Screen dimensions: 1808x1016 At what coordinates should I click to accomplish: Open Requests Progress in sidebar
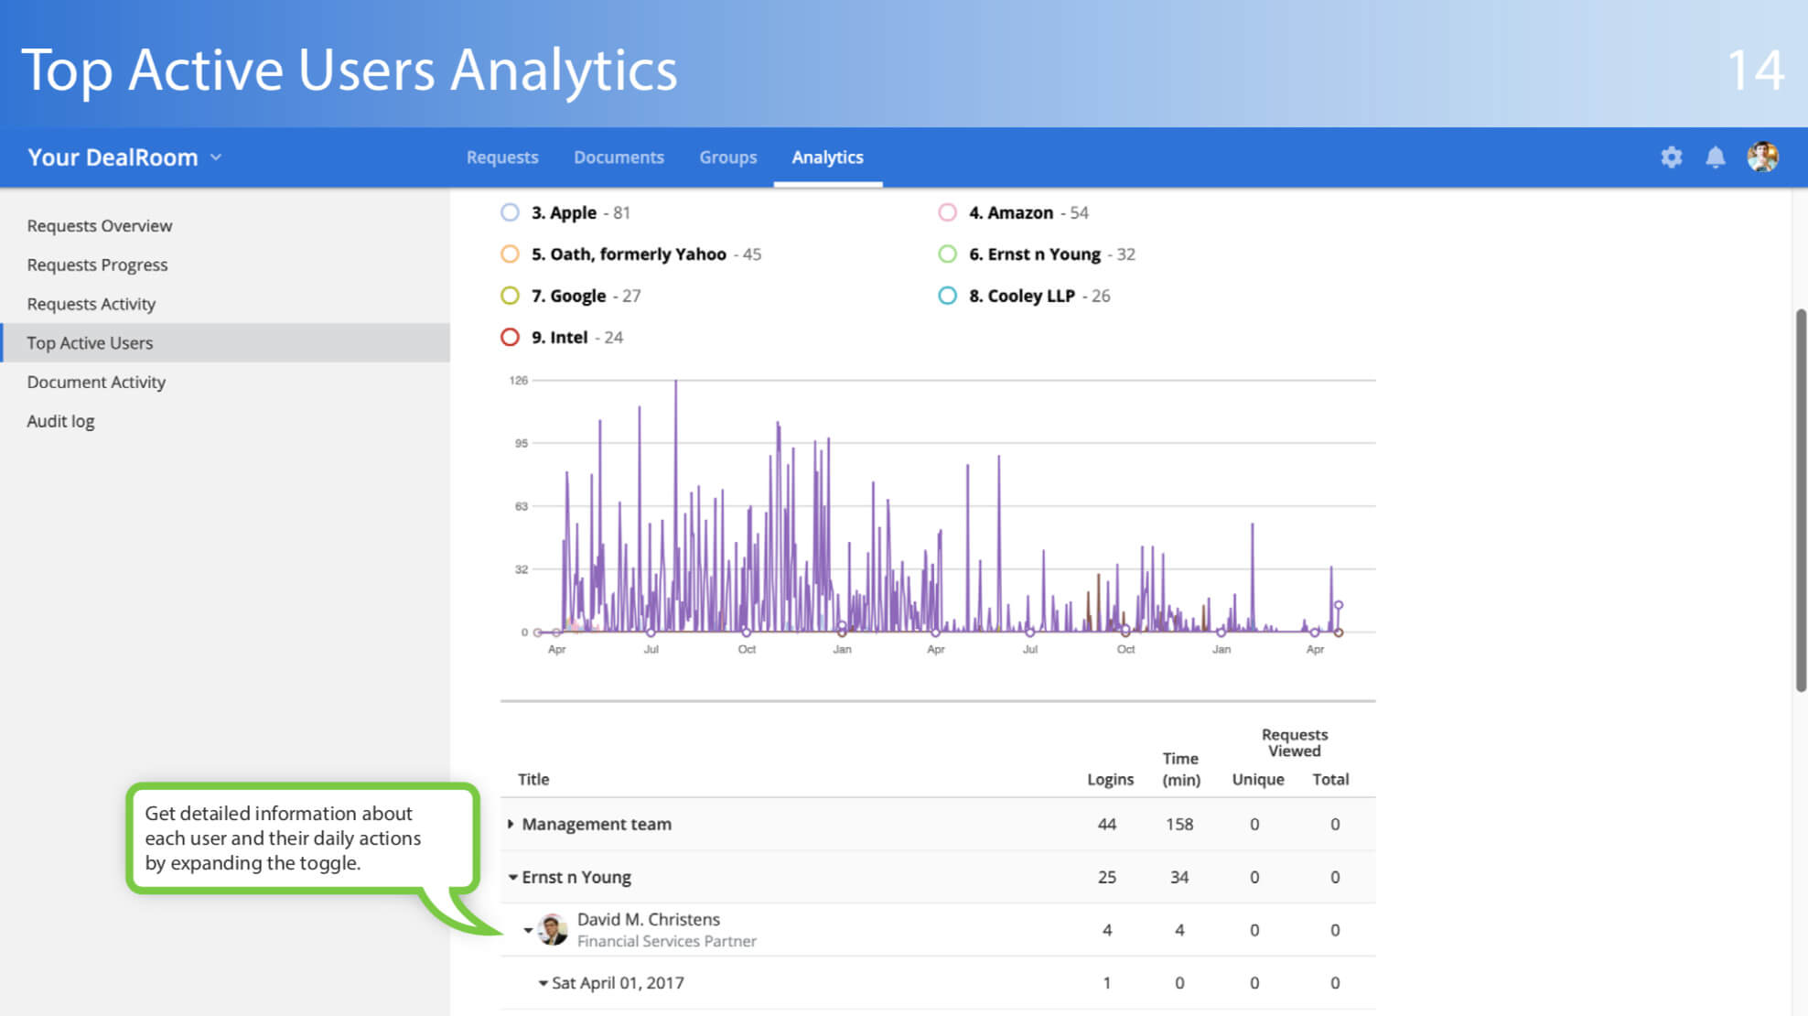click(x=97, y=265)
